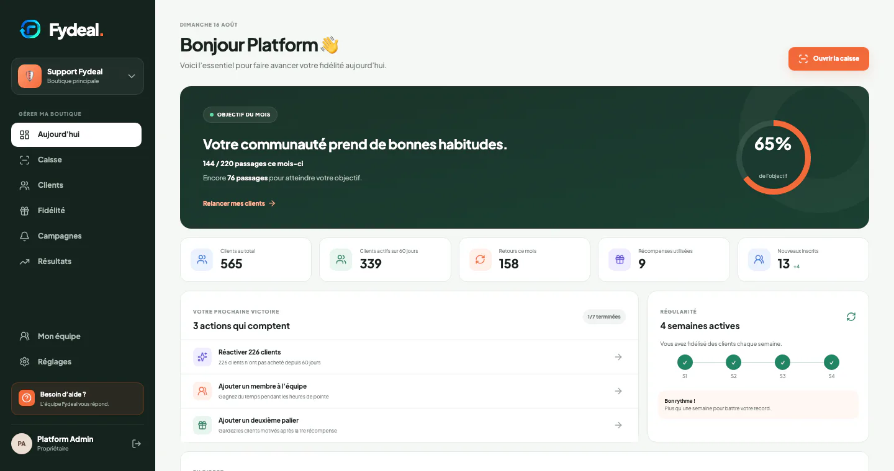Open the Récompenses utilisées card

(x=664, y=260)
